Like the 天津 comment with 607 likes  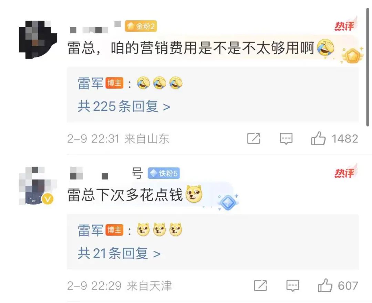325,285
